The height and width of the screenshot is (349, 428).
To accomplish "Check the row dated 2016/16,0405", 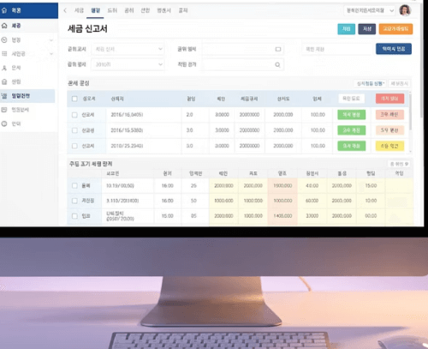I will point(74,115).
